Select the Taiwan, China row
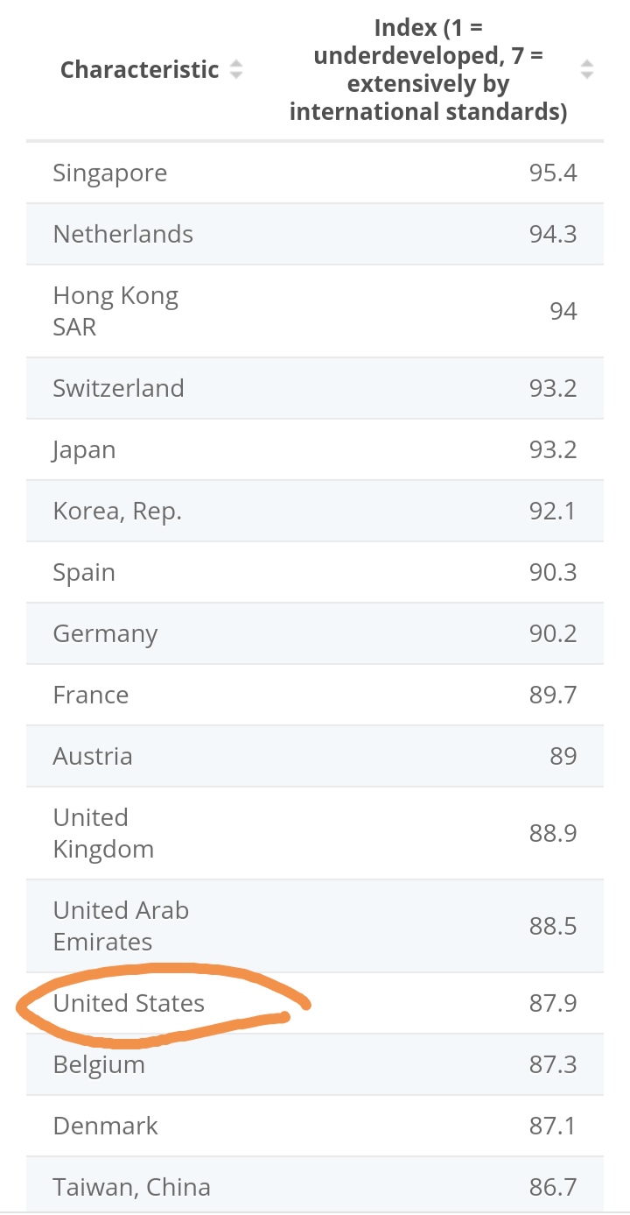The height and width of the screenshot is (1215, 630). point(315,1185)
